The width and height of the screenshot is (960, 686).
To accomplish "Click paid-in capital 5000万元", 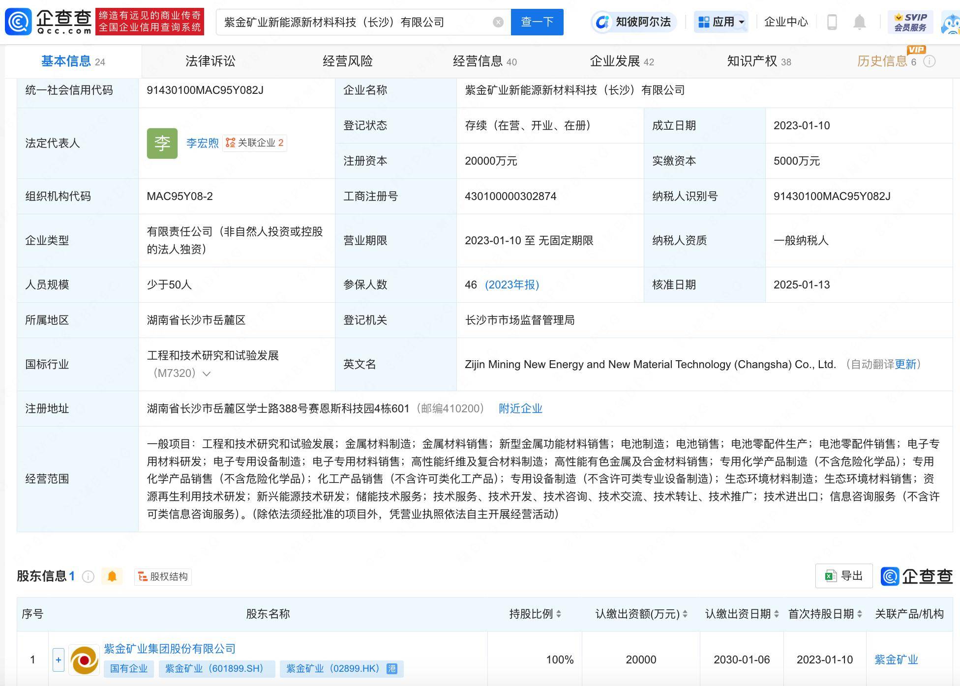I will 797,161.
